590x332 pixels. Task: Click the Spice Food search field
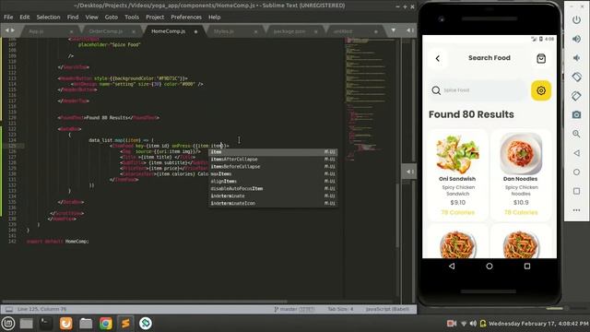click(478, 90)
